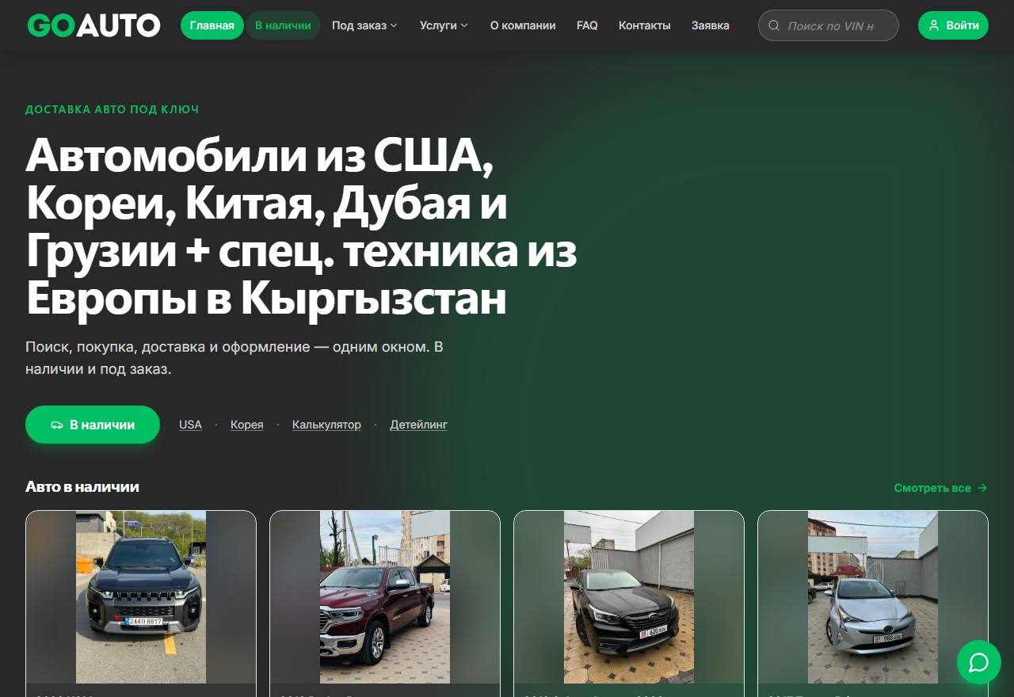Open the silver Toyota Prius card photo
The width and height of the screenshot is (1014, 697).
point(873,597)
